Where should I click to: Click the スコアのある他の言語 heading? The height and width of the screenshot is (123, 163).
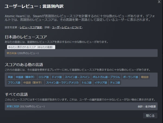coord(24,65)
